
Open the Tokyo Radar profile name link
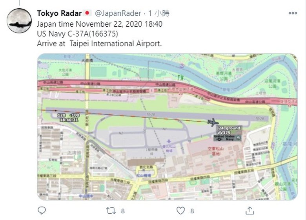pos(59,13)
